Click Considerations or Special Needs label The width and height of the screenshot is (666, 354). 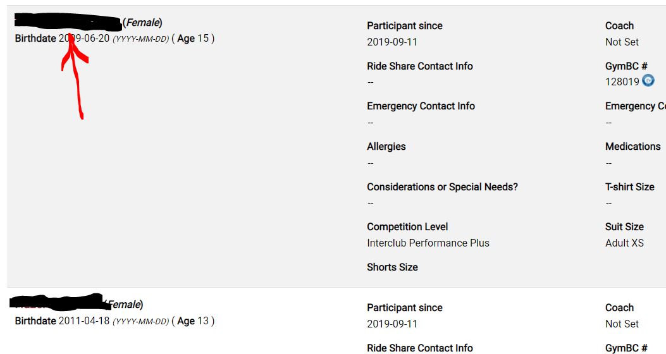tap(443, 187)
